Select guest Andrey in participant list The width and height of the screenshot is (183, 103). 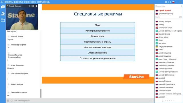pyautogui.click(x=161, y=25)
